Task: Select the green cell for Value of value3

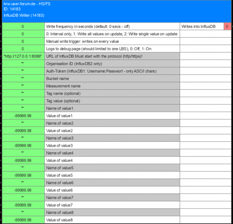Action: 23,146
